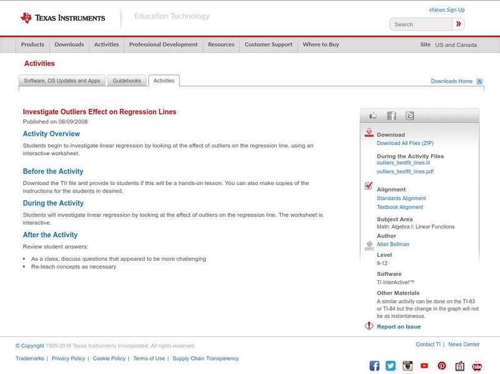The image size is (500, 374).
Task: Click the thumbs-up like icon
Action: click(372, 116)
